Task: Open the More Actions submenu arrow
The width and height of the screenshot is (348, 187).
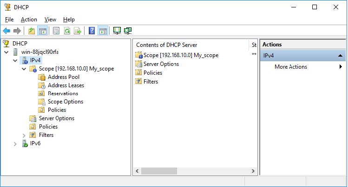Action: tap(341, 67)
